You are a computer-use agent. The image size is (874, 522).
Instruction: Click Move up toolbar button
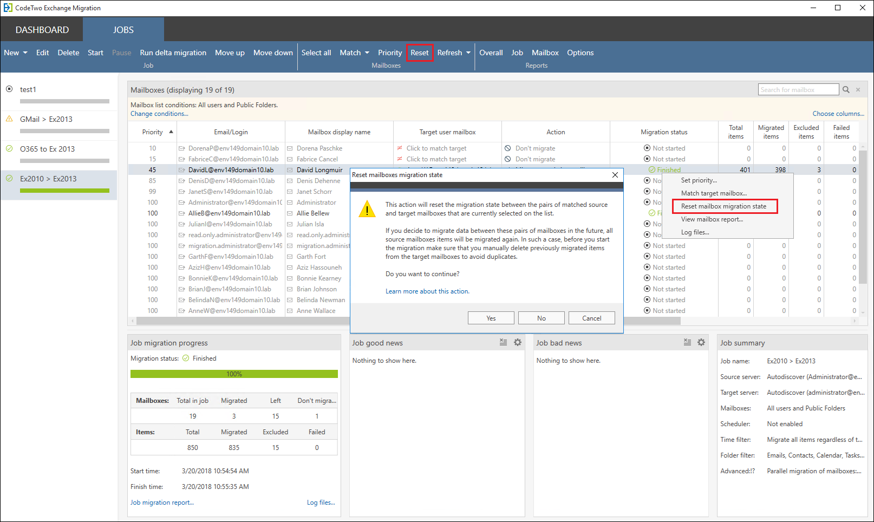click(230, 53)
